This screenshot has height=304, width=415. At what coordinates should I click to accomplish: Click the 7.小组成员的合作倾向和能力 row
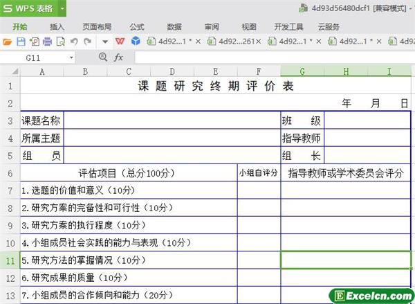click(129, 295)
